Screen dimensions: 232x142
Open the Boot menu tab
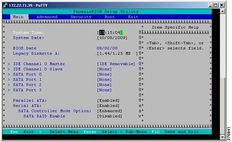110,17
